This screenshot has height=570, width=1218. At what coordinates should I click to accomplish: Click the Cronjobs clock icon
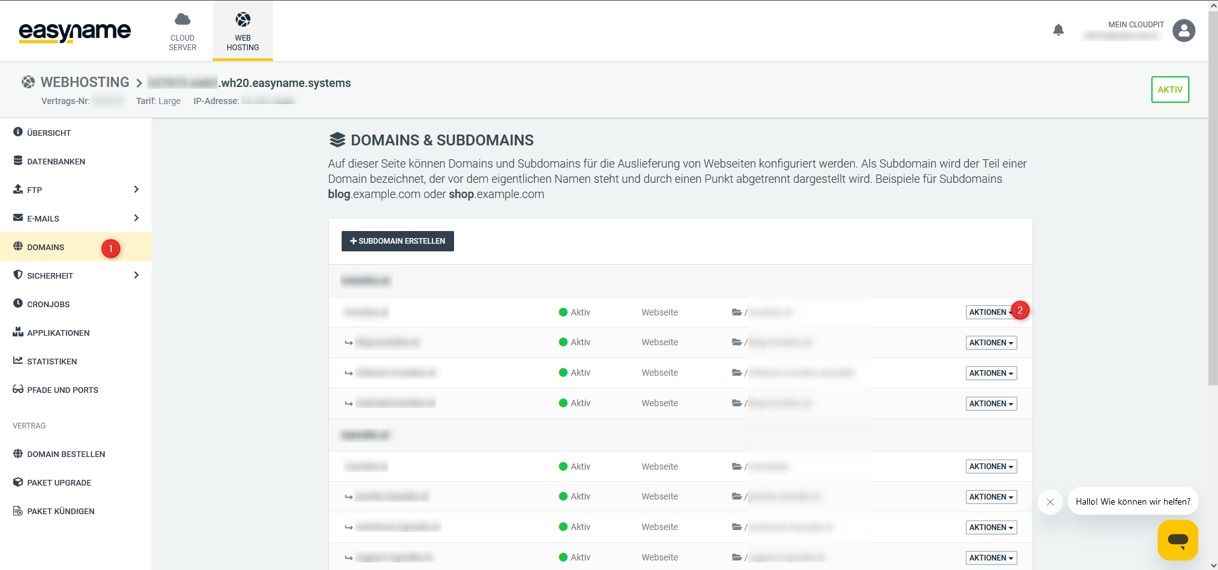18,303
